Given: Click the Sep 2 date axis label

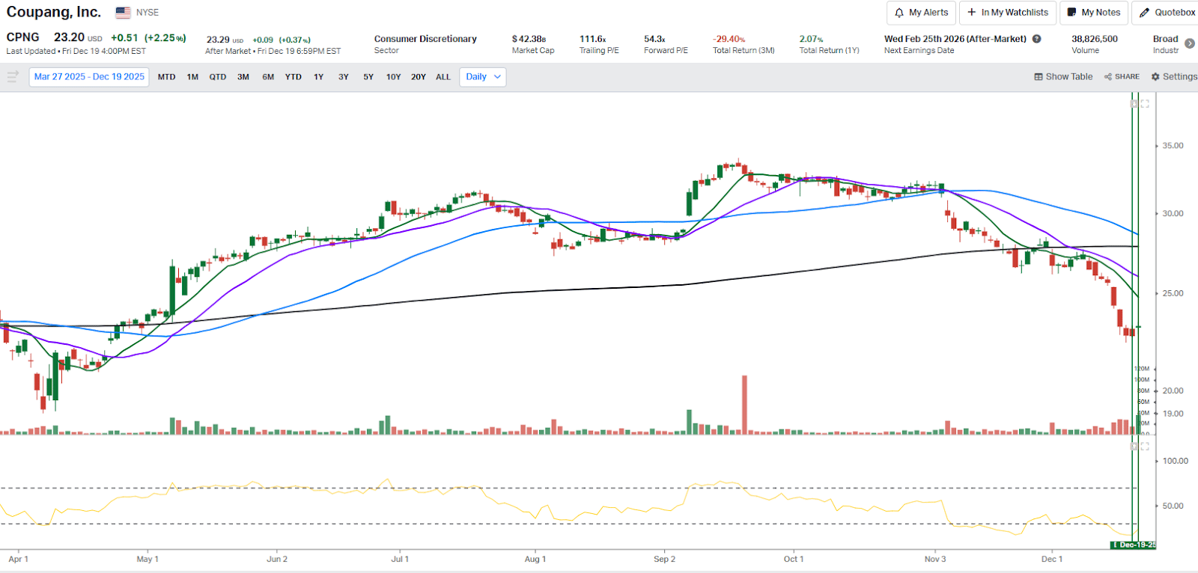Looking at the screenshot, I should click(x=664, y=559).
